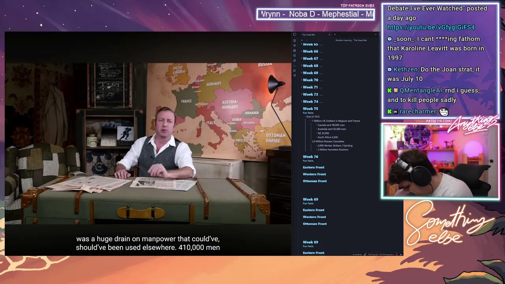Click the top Patreon subs ticker
Image resolution: width=505 pixels, height=284 pixels.
pyautogui.click(x=316, y=14)
